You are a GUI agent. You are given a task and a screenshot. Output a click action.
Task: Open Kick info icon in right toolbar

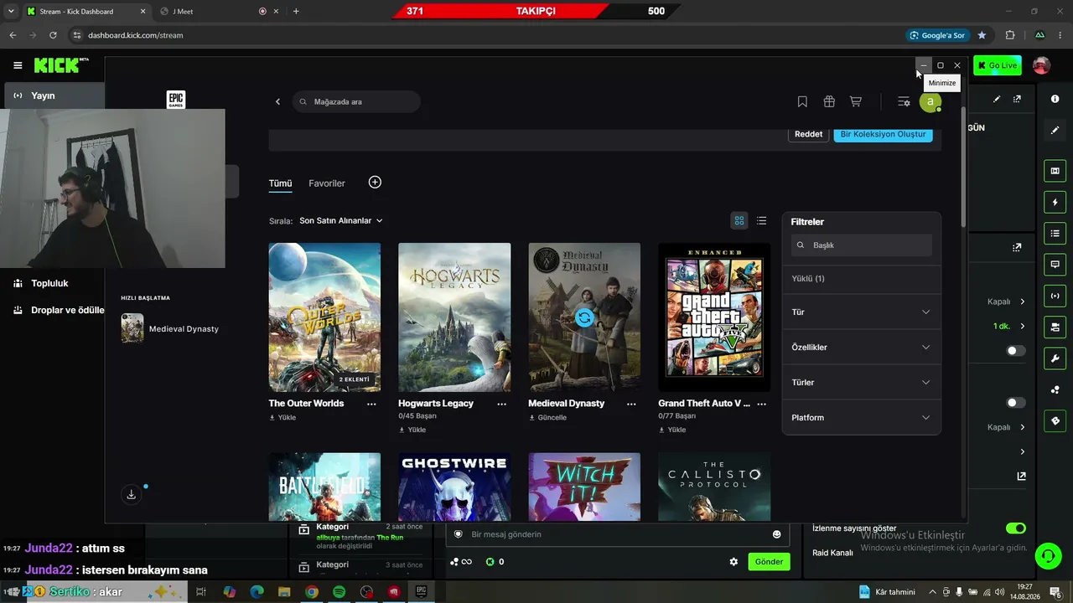point(1055,99)
